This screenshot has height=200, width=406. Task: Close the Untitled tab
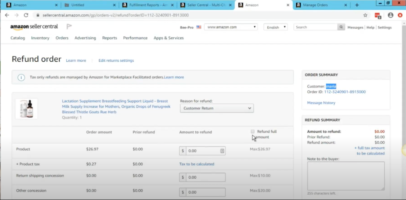(x=114, y=5)
